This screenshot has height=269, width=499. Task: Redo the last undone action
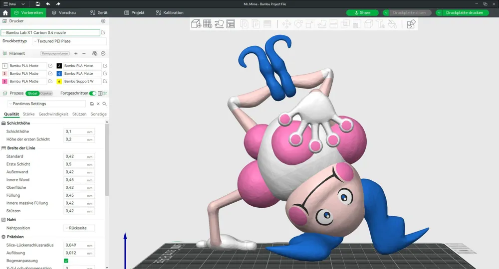click(58, 4)
